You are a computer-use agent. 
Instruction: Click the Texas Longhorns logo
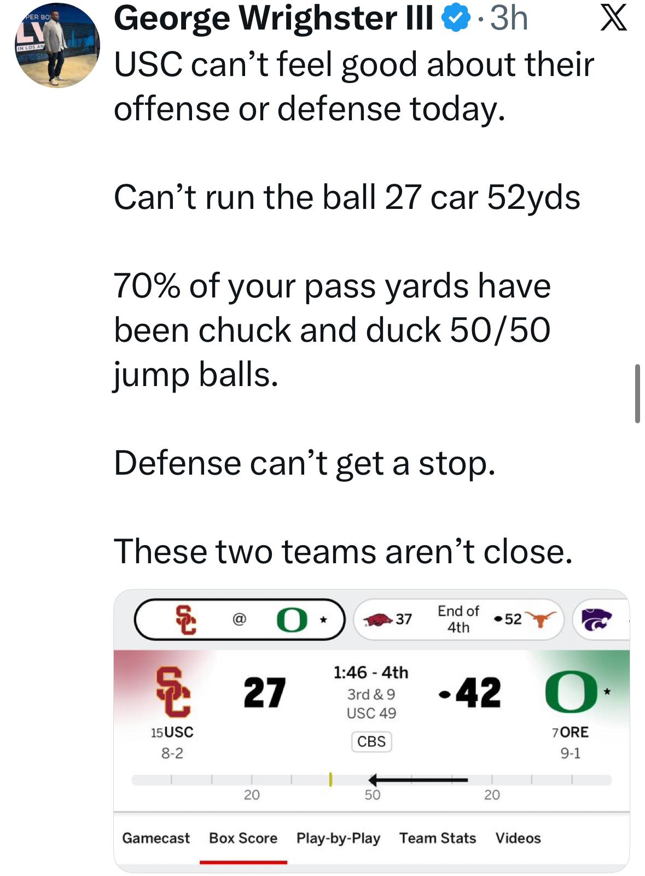[540, 619]
